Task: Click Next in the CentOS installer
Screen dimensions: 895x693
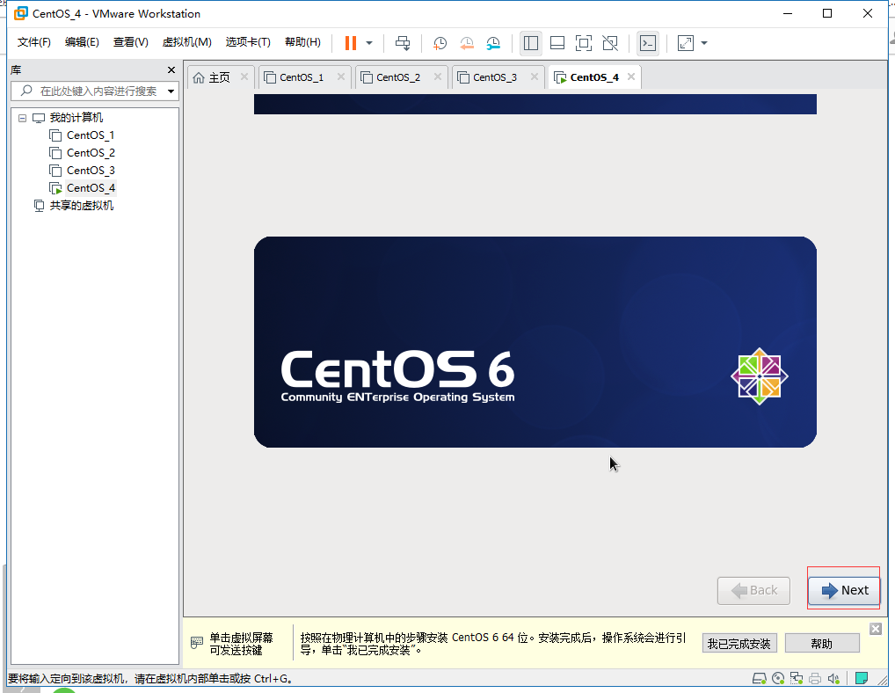Action: point(844,590)
